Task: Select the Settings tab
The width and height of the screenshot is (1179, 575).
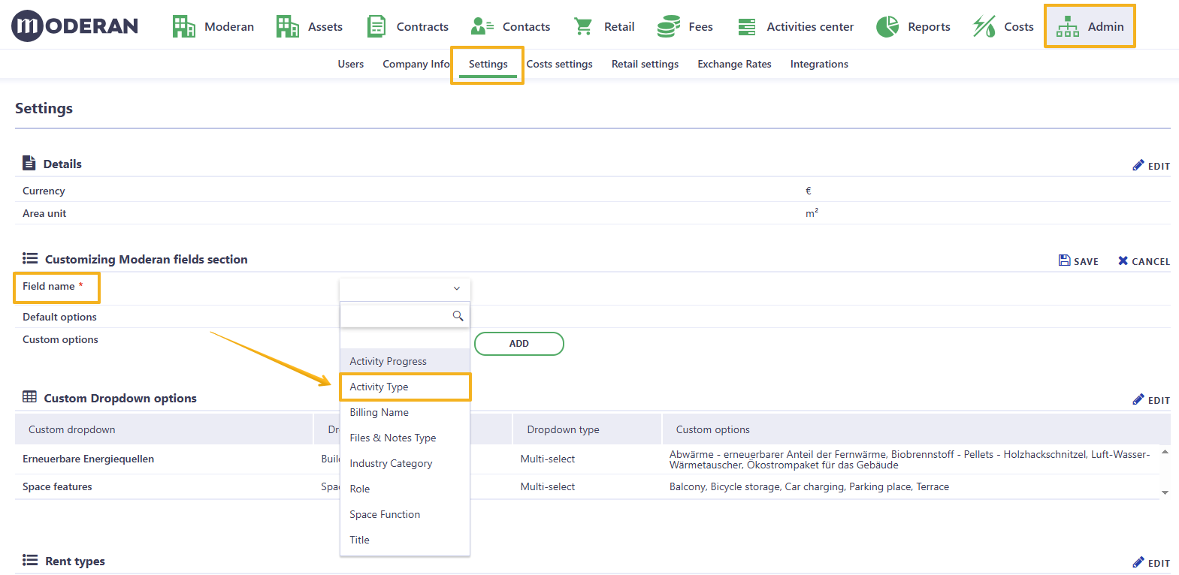Action: pos(488,64)
